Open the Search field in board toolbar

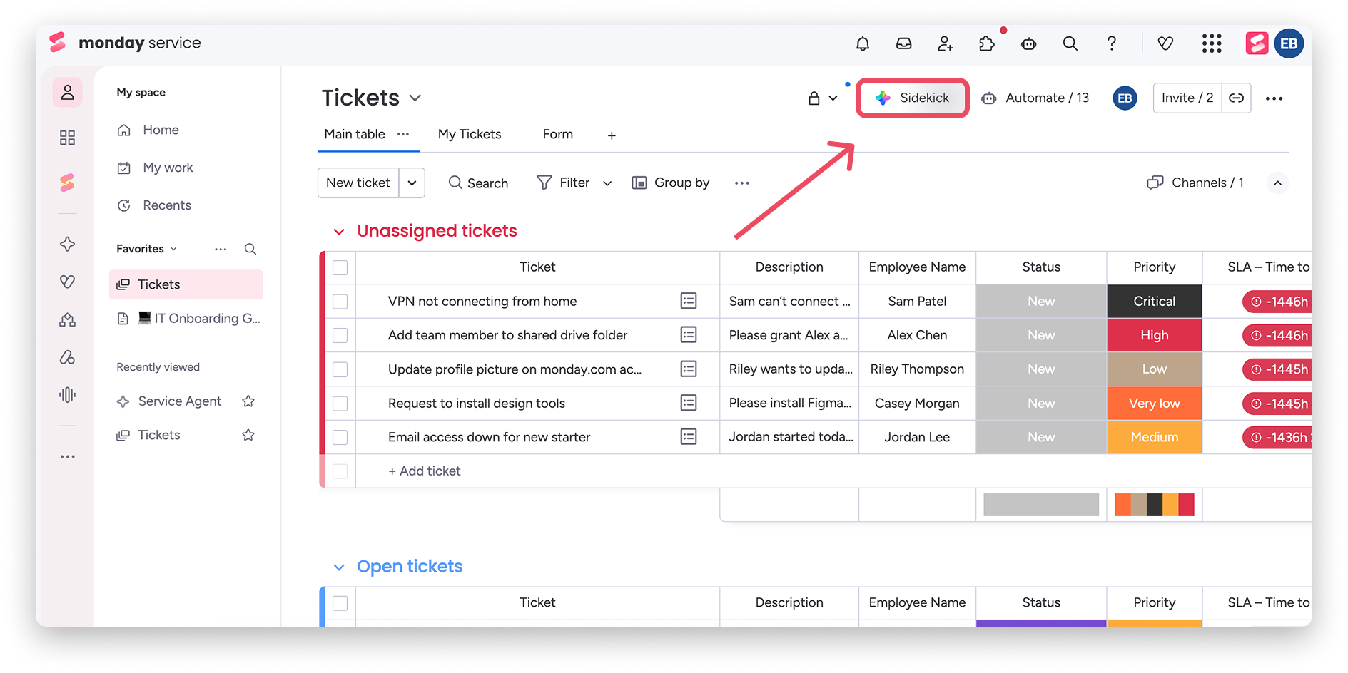click(x=478, y=183)
